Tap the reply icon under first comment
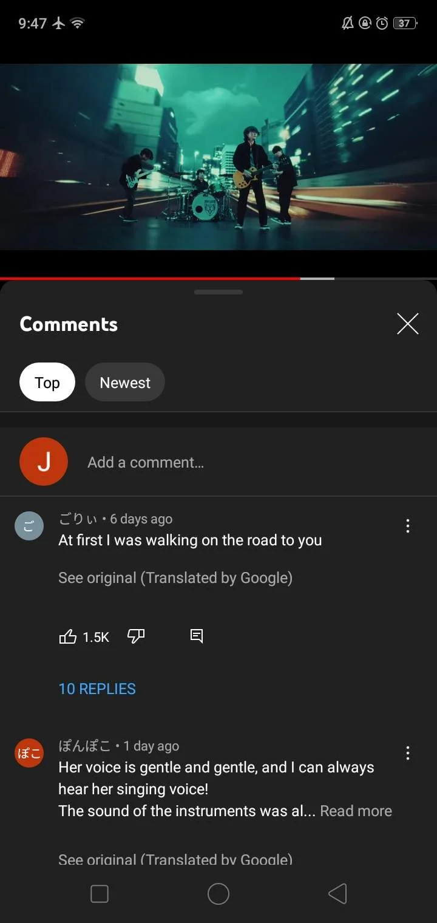Image resolution: width=437 pixels, height=923 pixels. click(197, 636)
